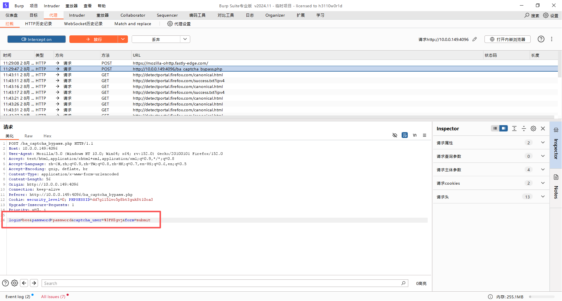Open Event log (2) in status bar
Viewport: 562px width, 301px height.
tap(18, 297)
